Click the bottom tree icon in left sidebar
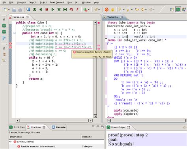 [4, 60]
